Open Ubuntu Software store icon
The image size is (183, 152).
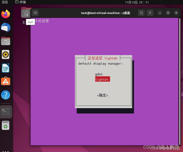[5, 81]
